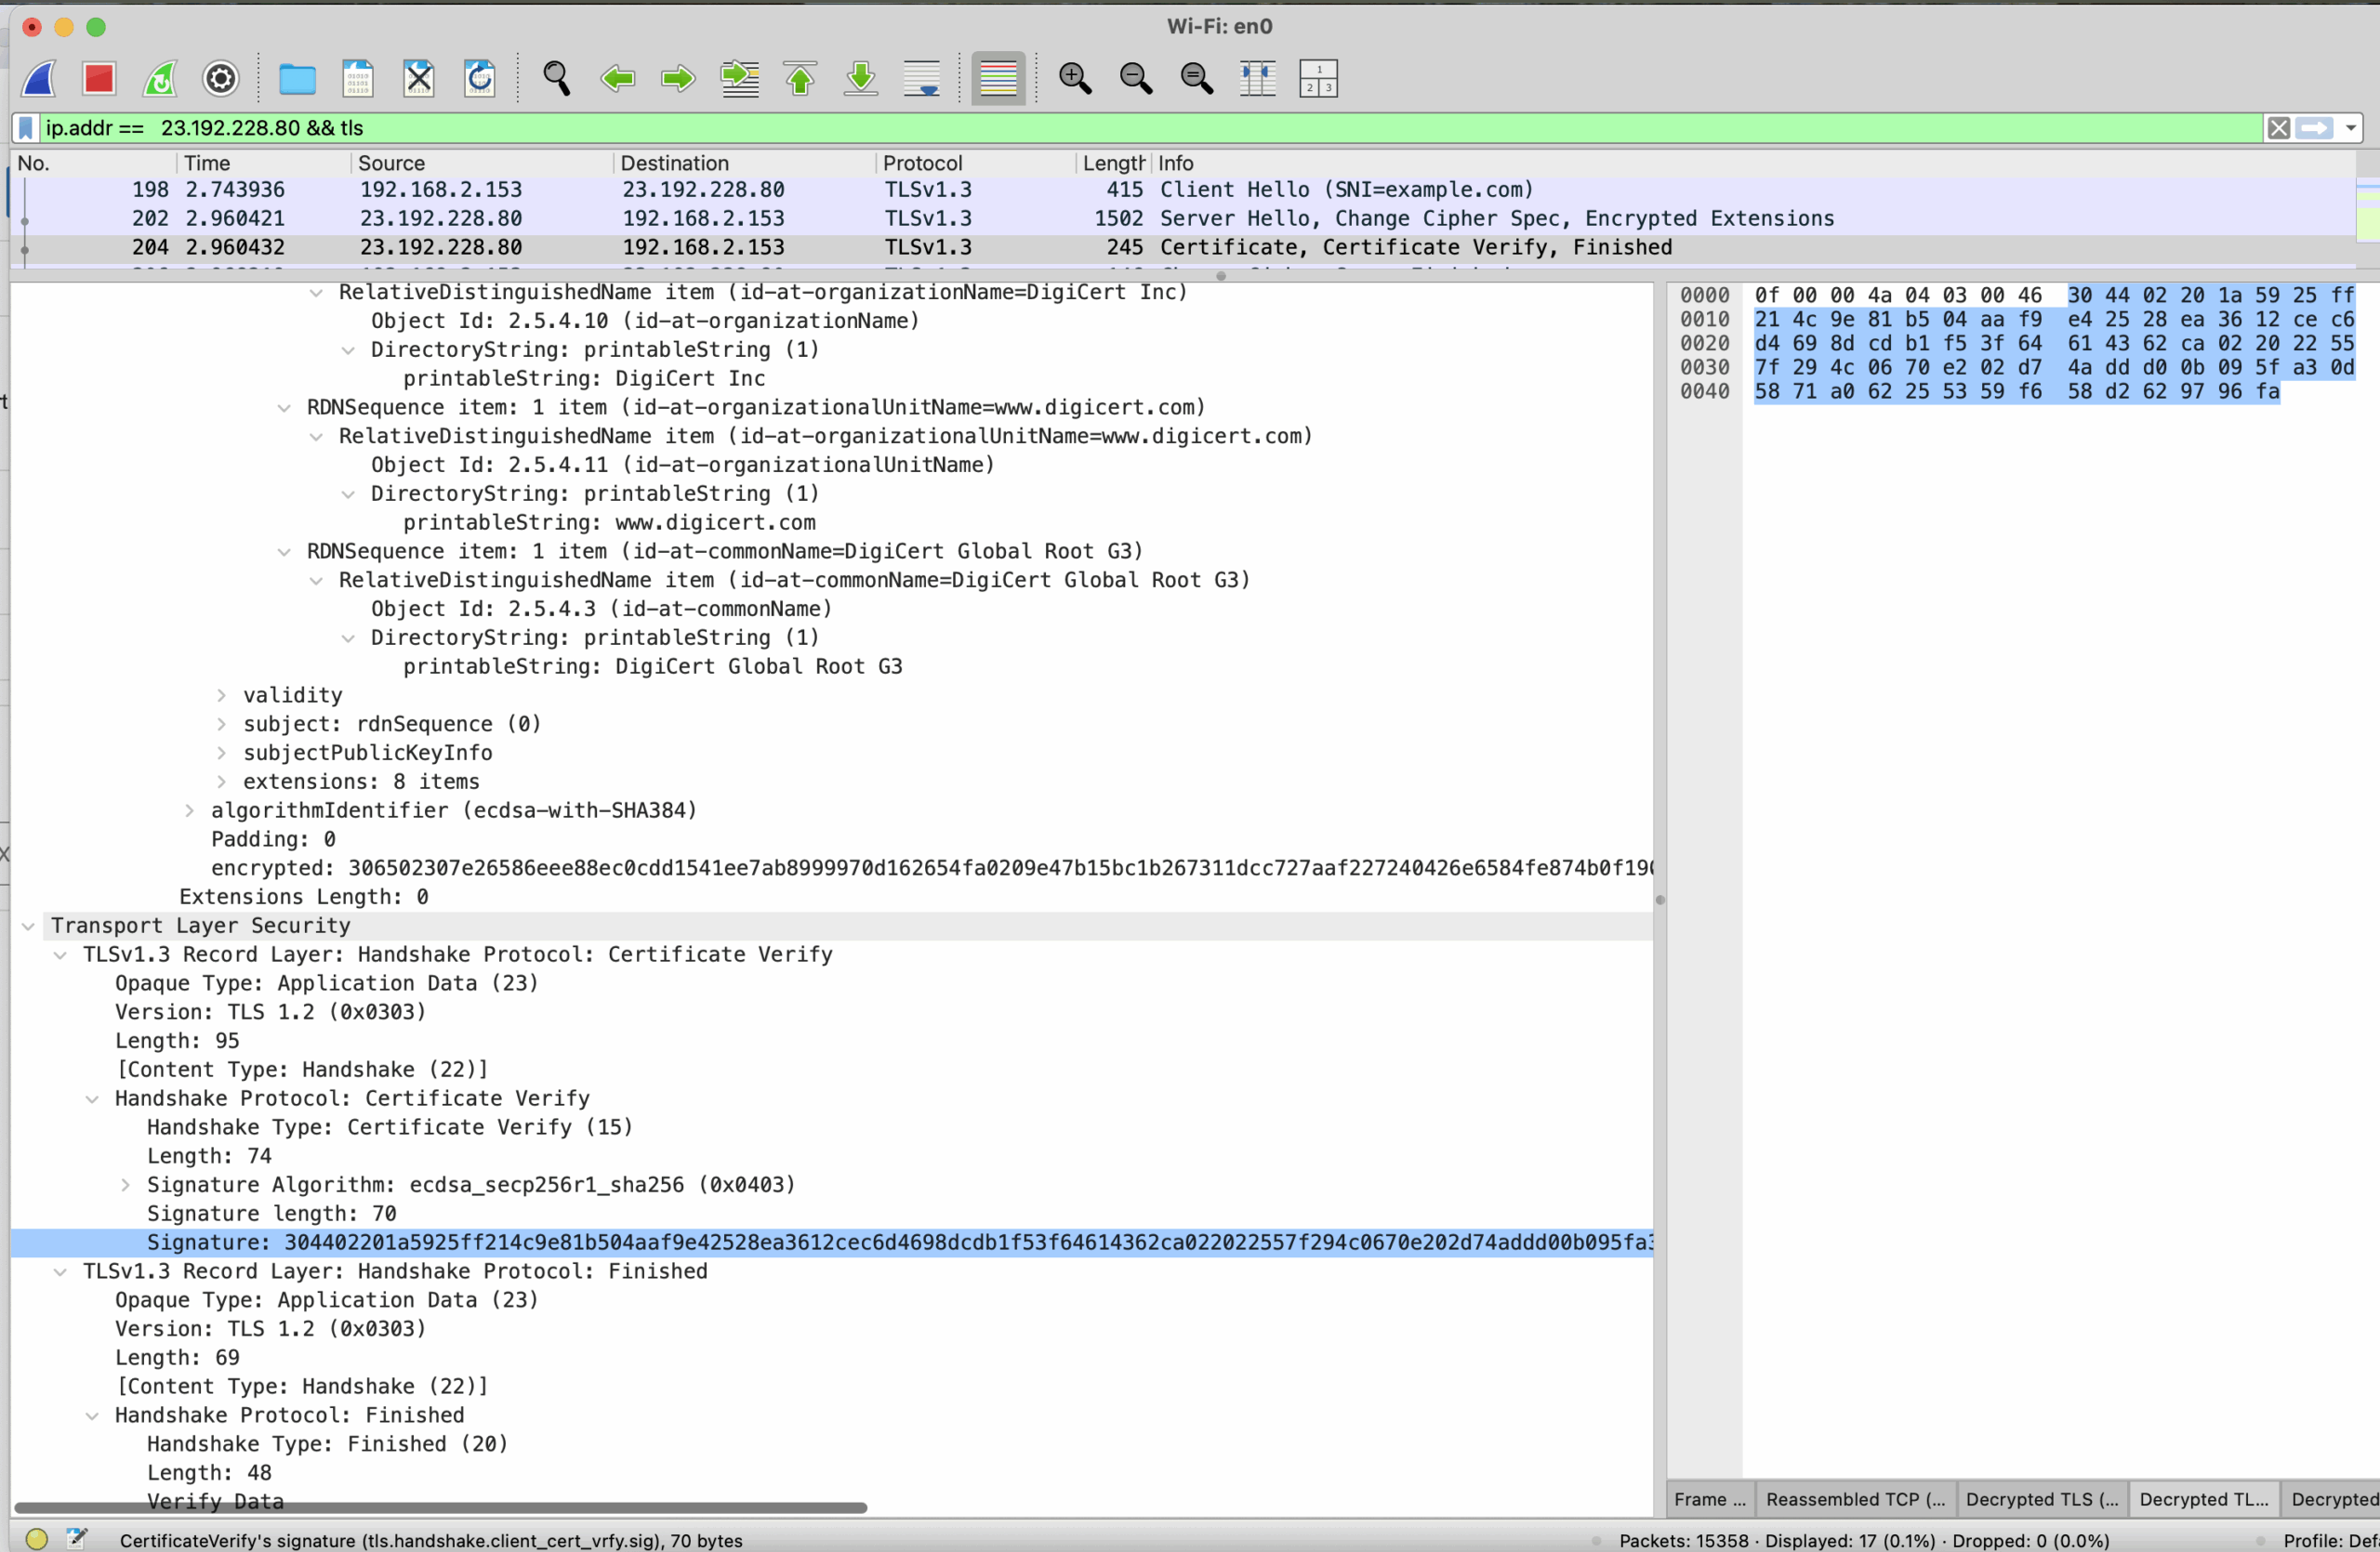The height and width of the screenshot is (1552, 2380).
Task: Find a packet with magnifier icon
Action: click(x=556, y=78)
